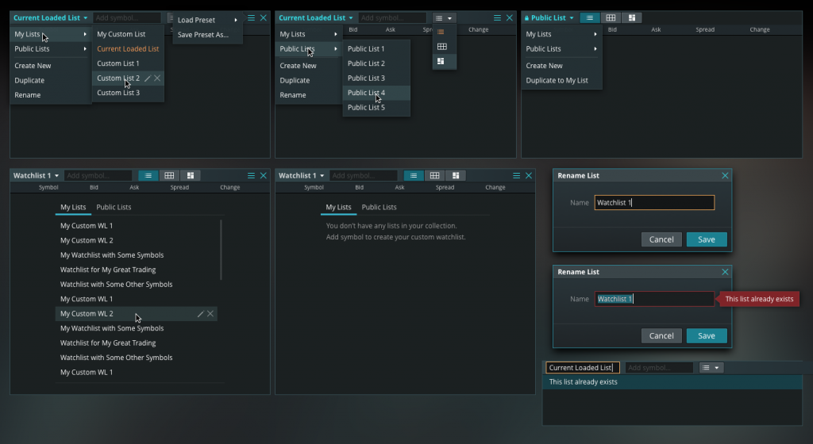
Task: Collapse view mode dropdown above the open view options
Action: (444, 18)
